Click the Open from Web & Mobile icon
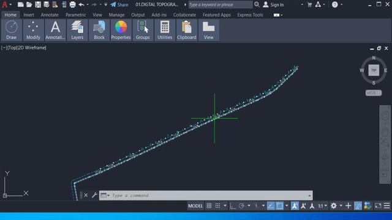 click(55, 4)
